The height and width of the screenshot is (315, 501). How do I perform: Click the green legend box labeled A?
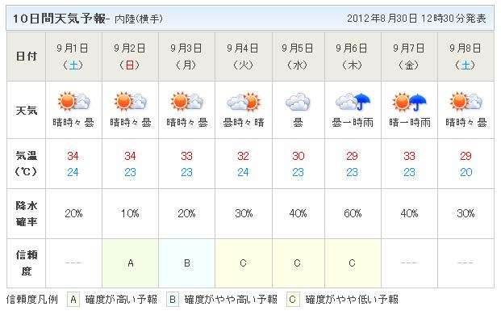[73, 300]
